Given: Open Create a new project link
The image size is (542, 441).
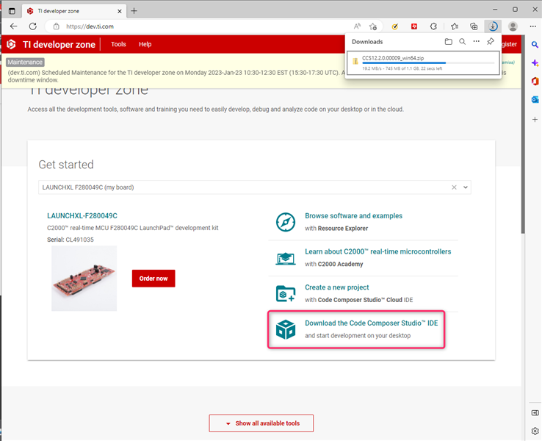Looking at the screenshot, I should (x=336, y=287).
